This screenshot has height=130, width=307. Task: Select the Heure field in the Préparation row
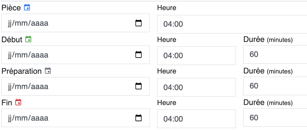[197, 87]
